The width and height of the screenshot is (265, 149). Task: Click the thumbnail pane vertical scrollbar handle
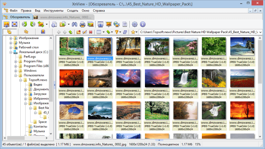pyautogui.click(x=260, y=62)
